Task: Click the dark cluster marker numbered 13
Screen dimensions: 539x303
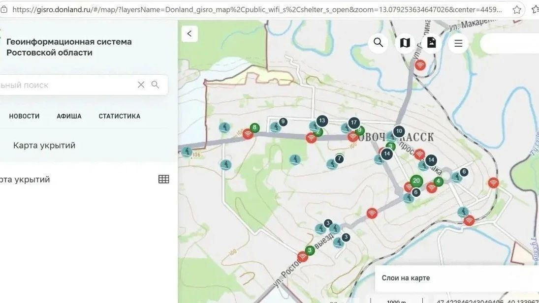Action: pyautogui.click(x=322, y=121)
